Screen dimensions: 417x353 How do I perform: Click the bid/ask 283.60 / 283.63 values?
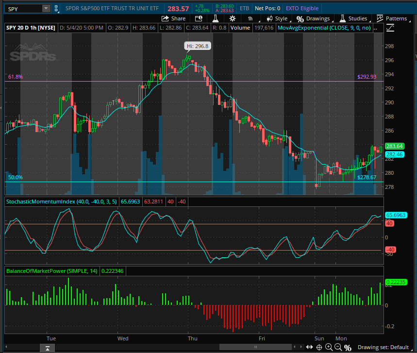pos(224,9)
